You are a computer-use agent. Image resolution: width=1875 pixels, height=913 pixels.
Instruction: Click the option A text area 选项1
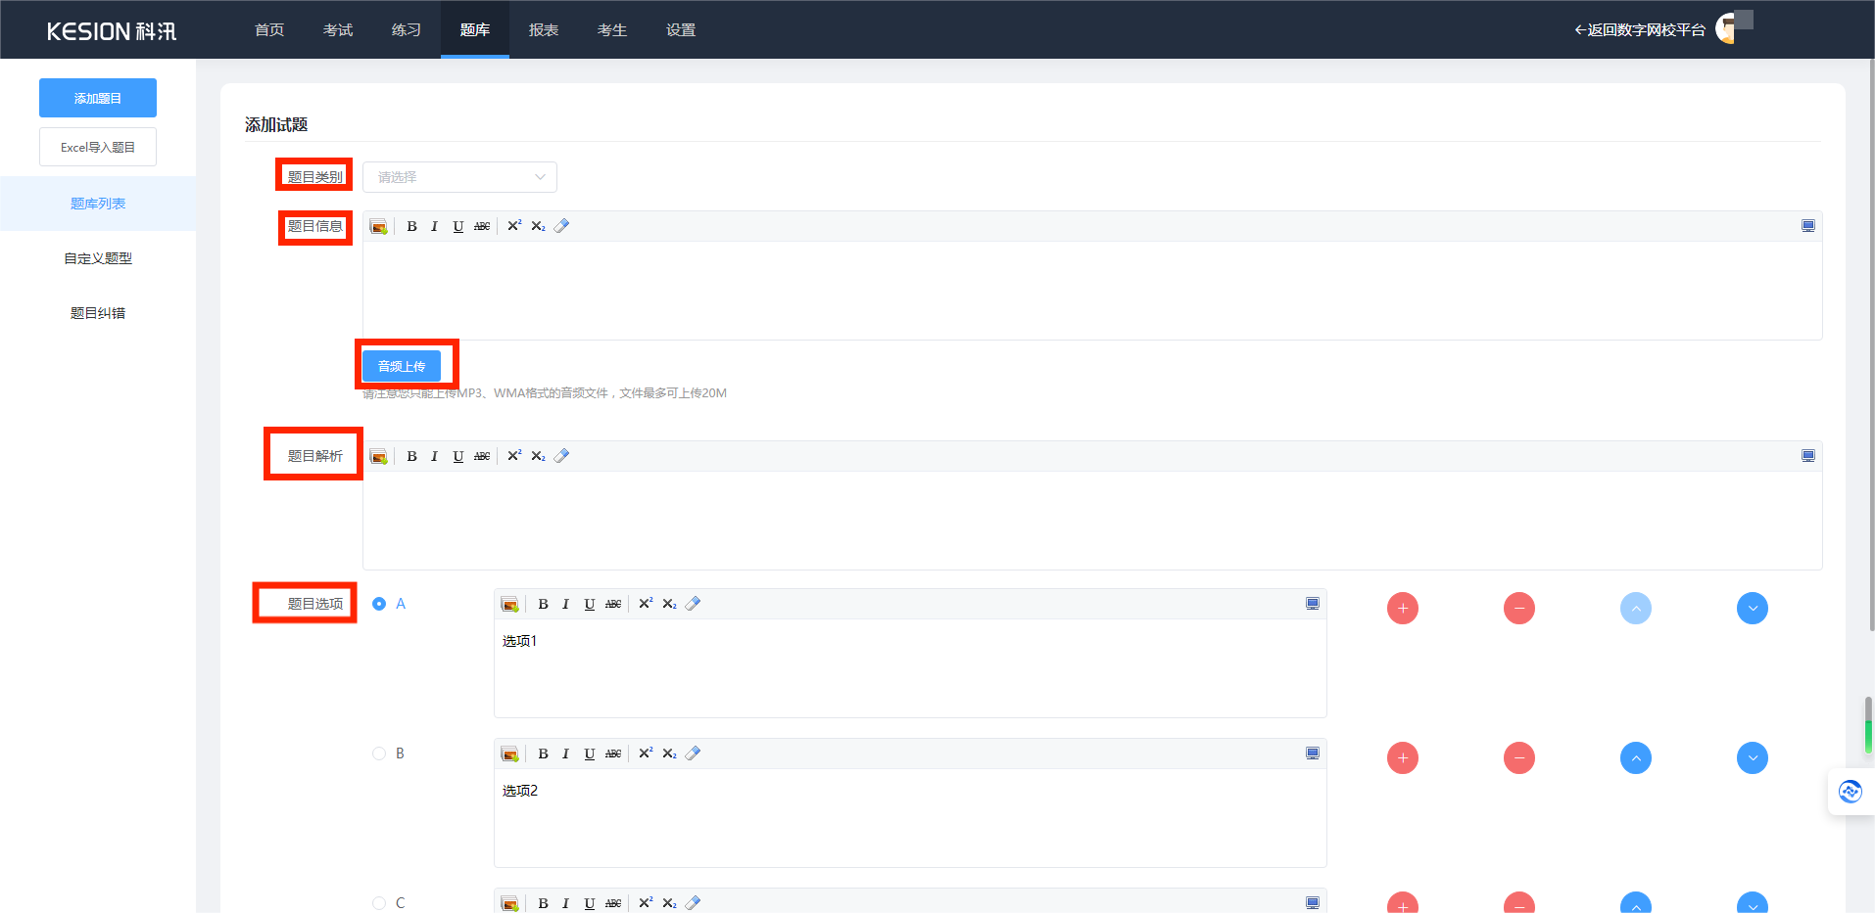pyautogui.click(x=910, y=668)
